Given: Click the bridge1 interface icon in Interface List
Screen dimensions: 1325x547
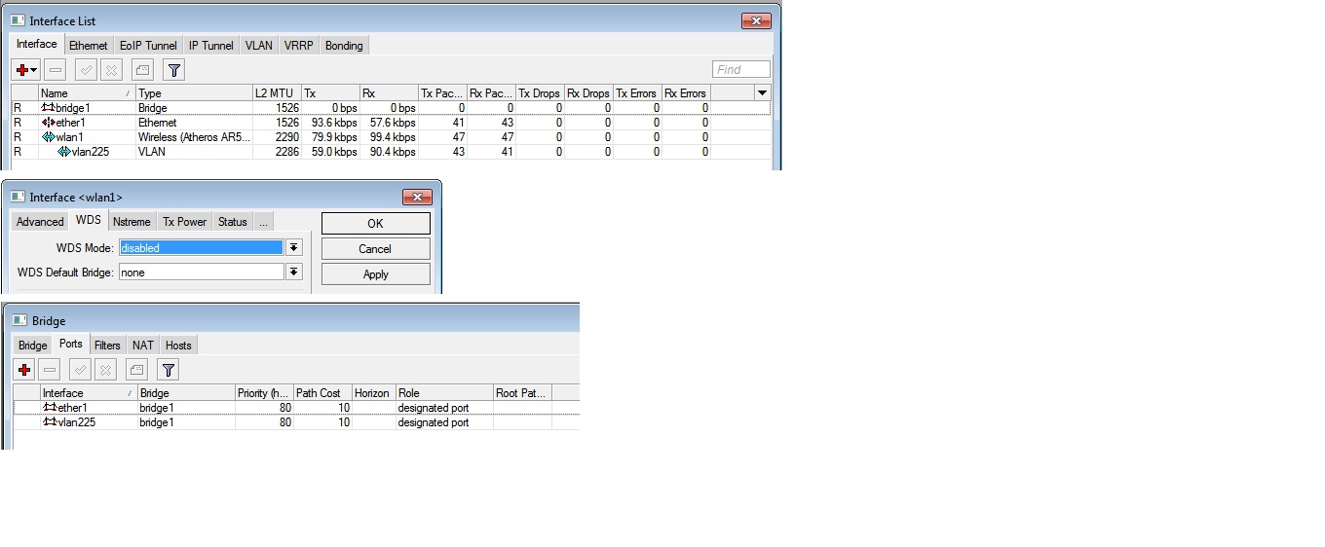Looking at the screenshot, I should [48, 108].
